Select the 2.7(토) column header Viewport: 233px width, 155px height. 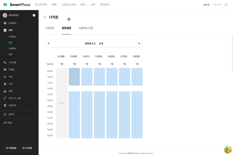(124, 56)
